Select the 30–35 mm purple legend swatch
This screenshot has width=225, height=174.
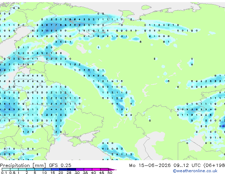(80, 169)
